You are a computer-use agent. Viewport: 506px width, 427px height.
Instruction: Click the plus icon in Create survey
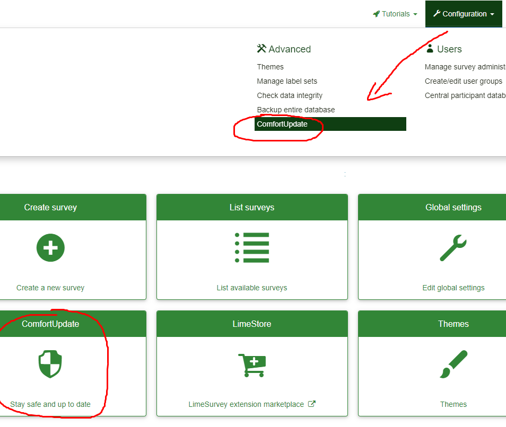tap(50, 247)
